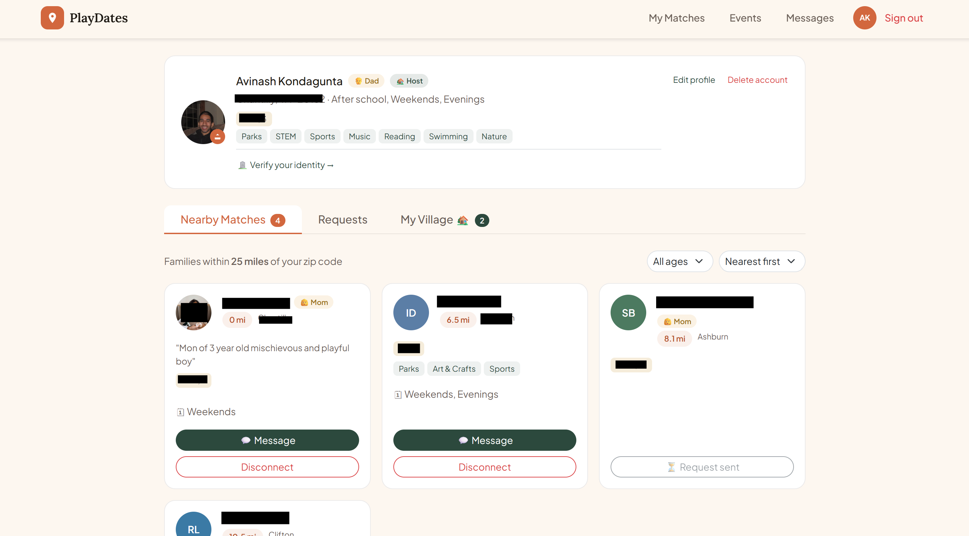Click the 6.5 mi distance badge
Screen dimensions: 969x536
(x=457, y=320)
